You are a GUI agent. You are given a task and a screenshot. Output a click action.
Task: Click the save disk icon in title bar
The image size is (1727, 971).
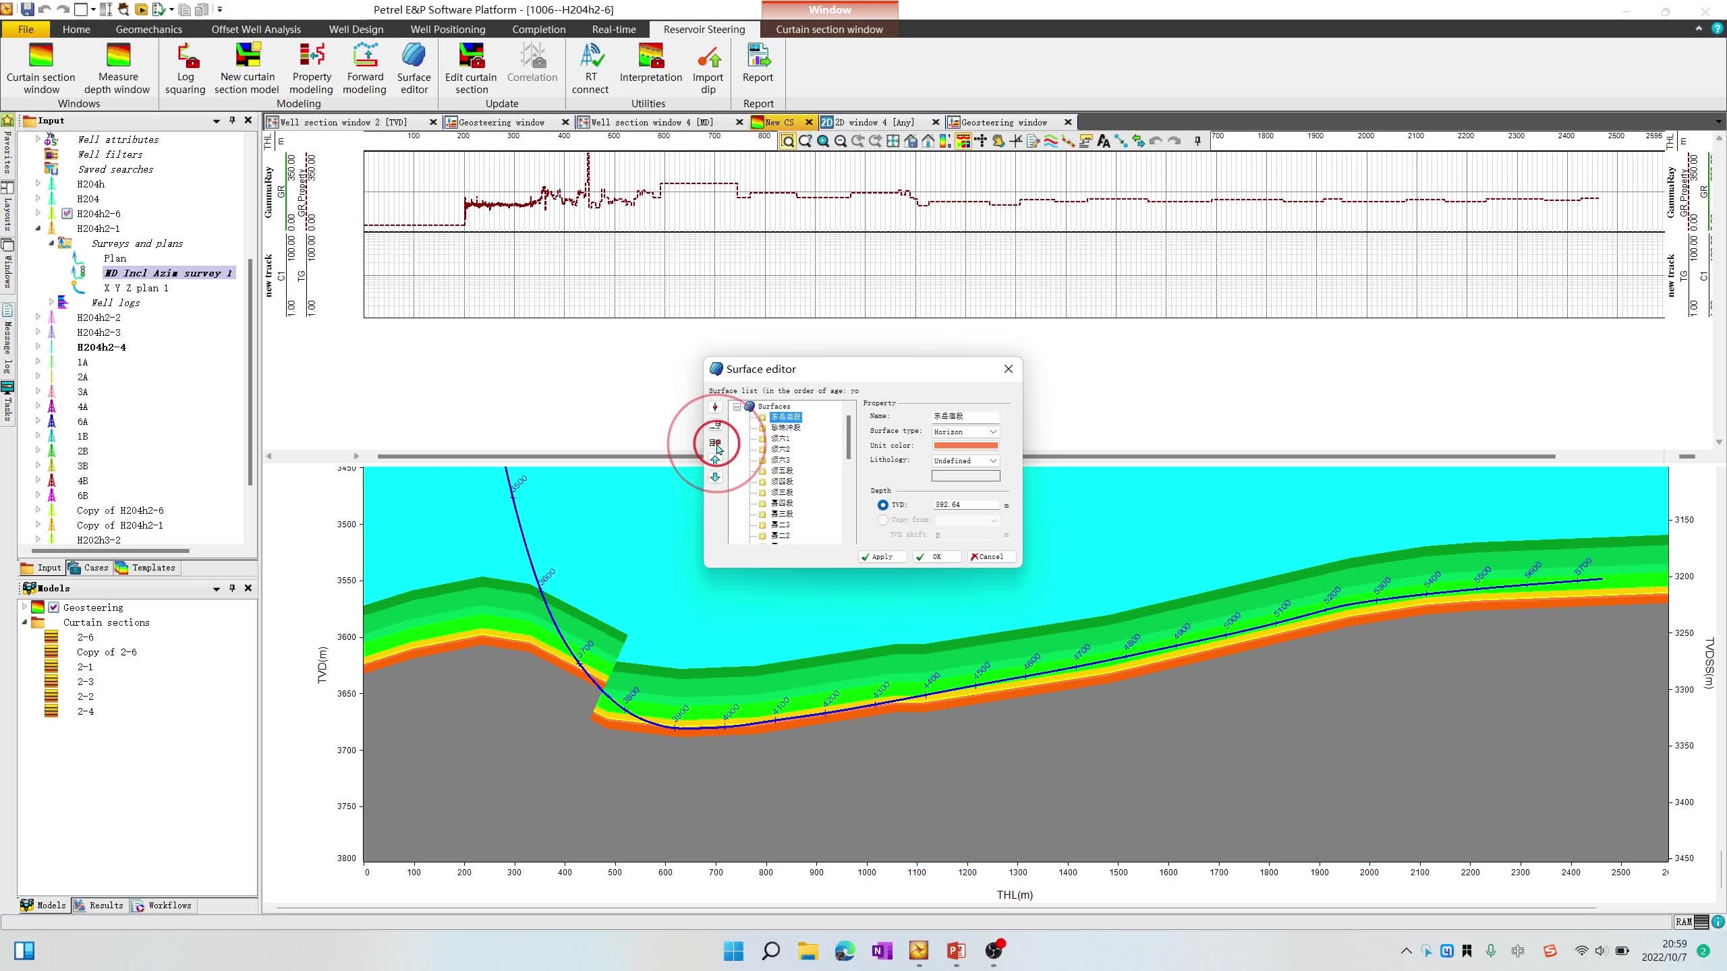(28, 9)
